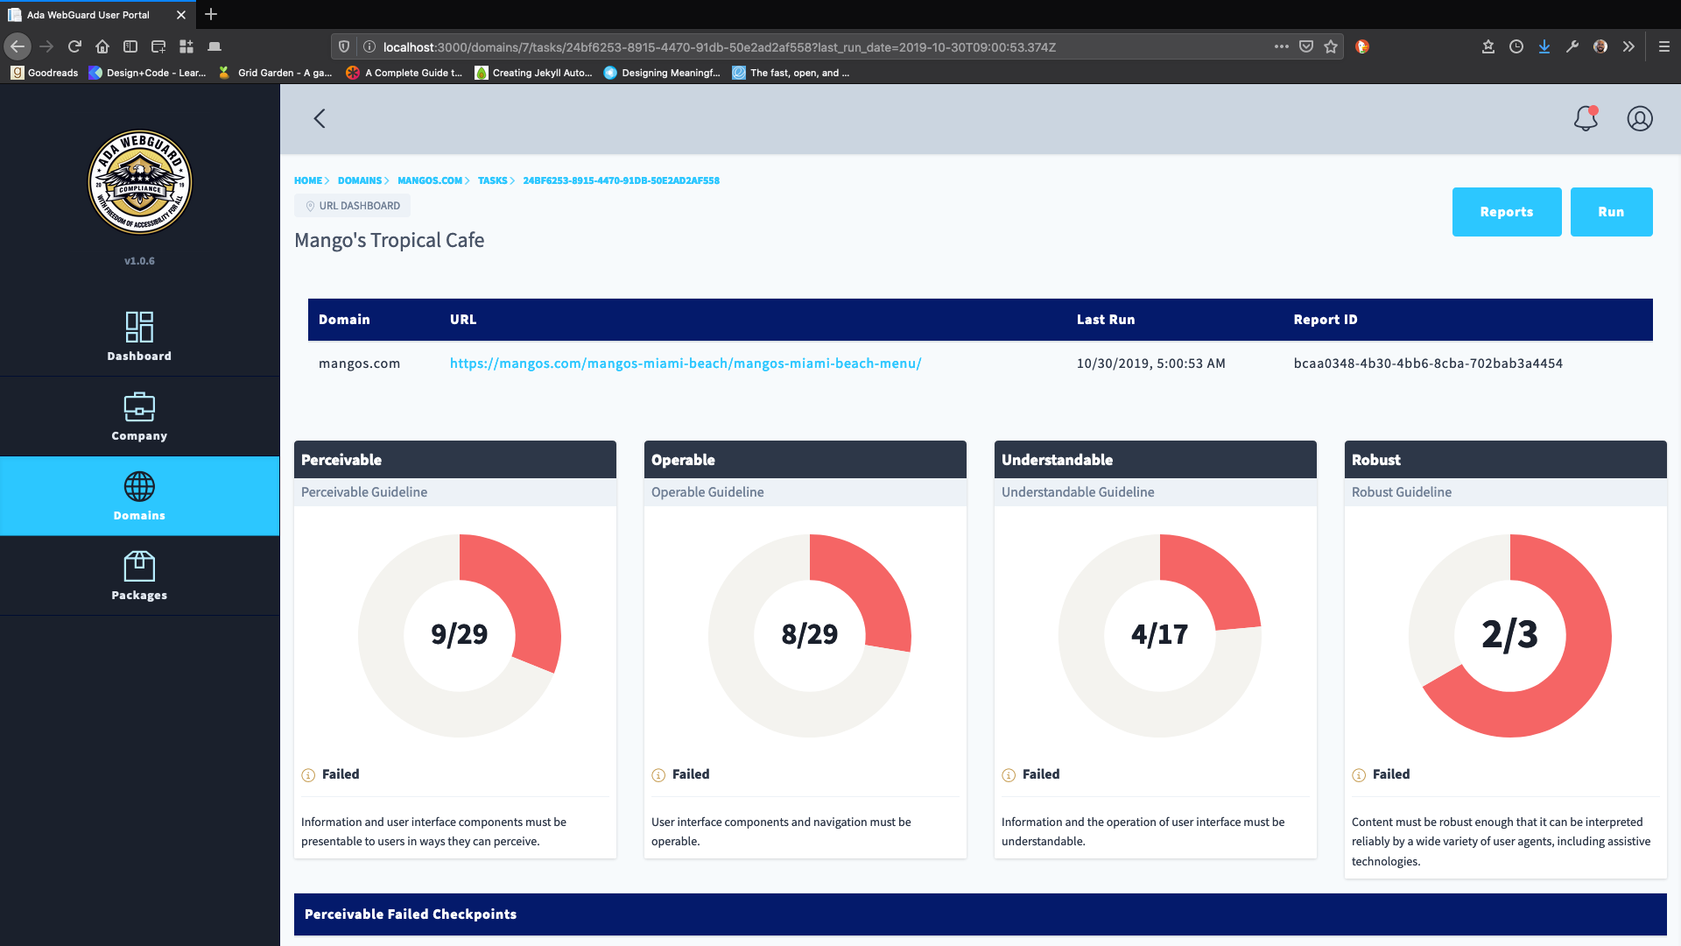
Task: Click the Reports button
Action: (x=1506, y=212)
